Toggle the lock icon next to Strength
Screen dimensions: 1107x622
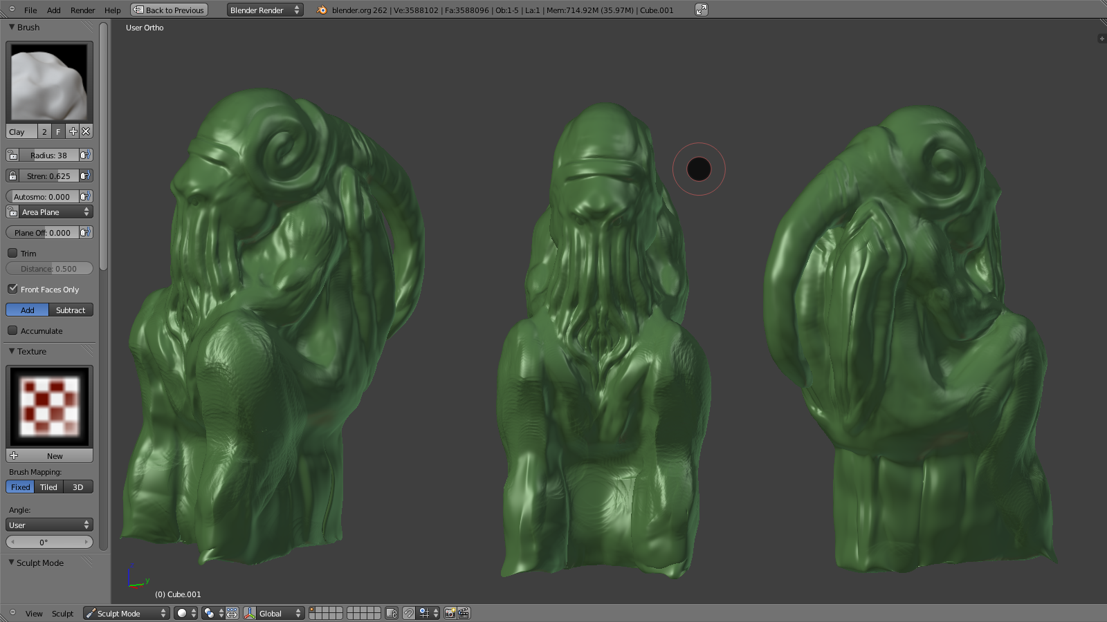[12, 176]
